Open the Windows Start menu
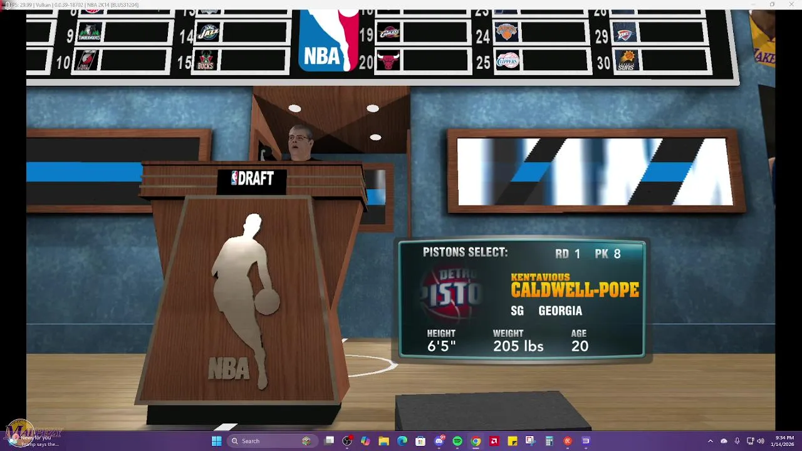 216,441
